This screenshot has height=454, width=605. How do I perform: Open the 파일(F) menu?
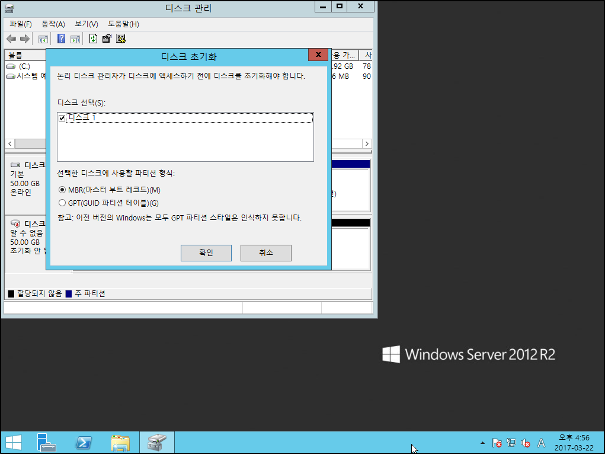(21, 24)
